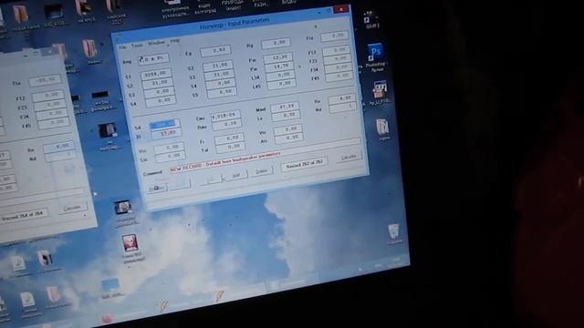Screen dimensions: 584x328
Task: Click the Cms field
Action: (225, 117)
